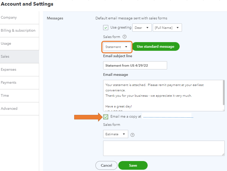The height and width of the screenshot is (171, 227).
Task: Click help icon beside Estimate dropdown
Action: (133, 135)
